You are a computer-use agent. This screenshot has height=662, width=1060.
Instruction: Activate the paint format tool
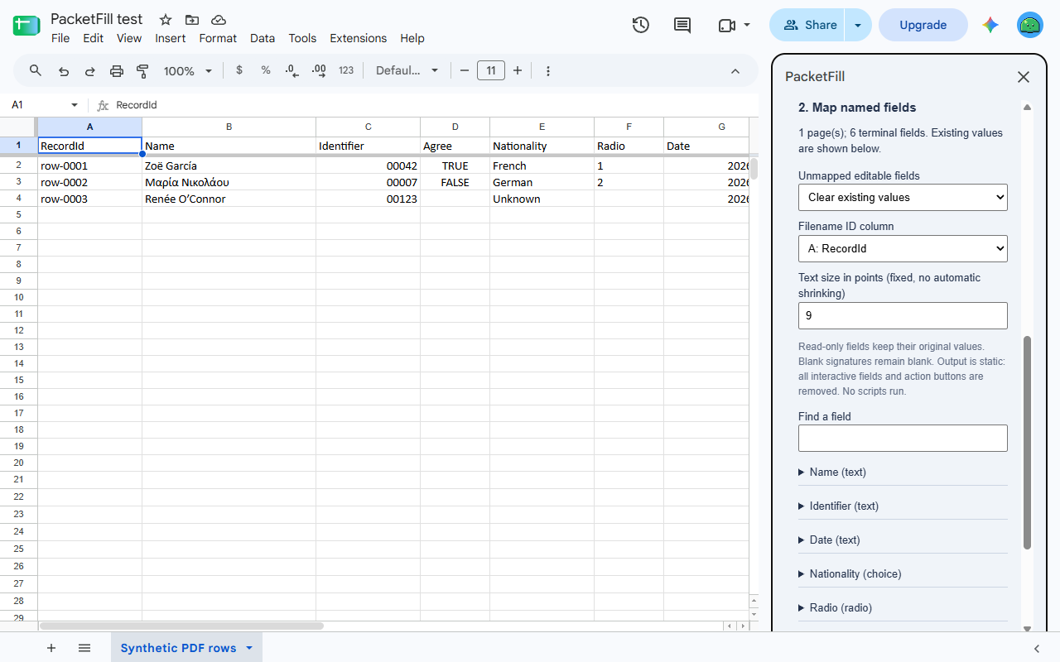[142, 71]
